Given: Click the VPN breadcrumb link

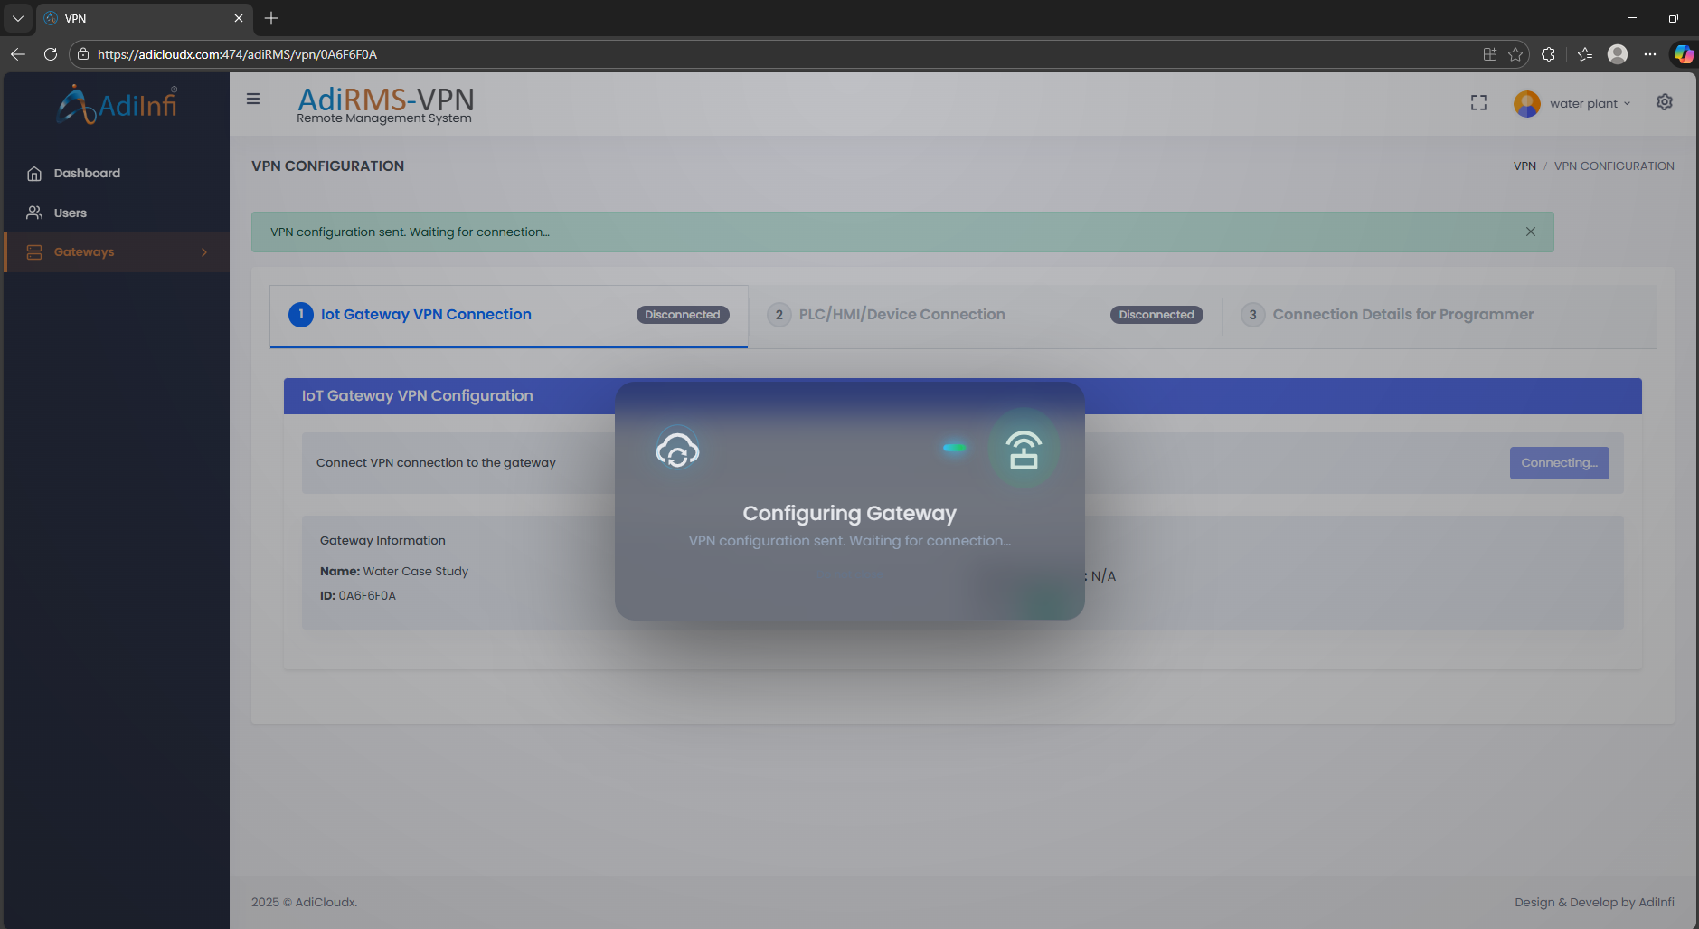Looking at the screenshot, I should pyautogui.click(x=1524, y=166).
